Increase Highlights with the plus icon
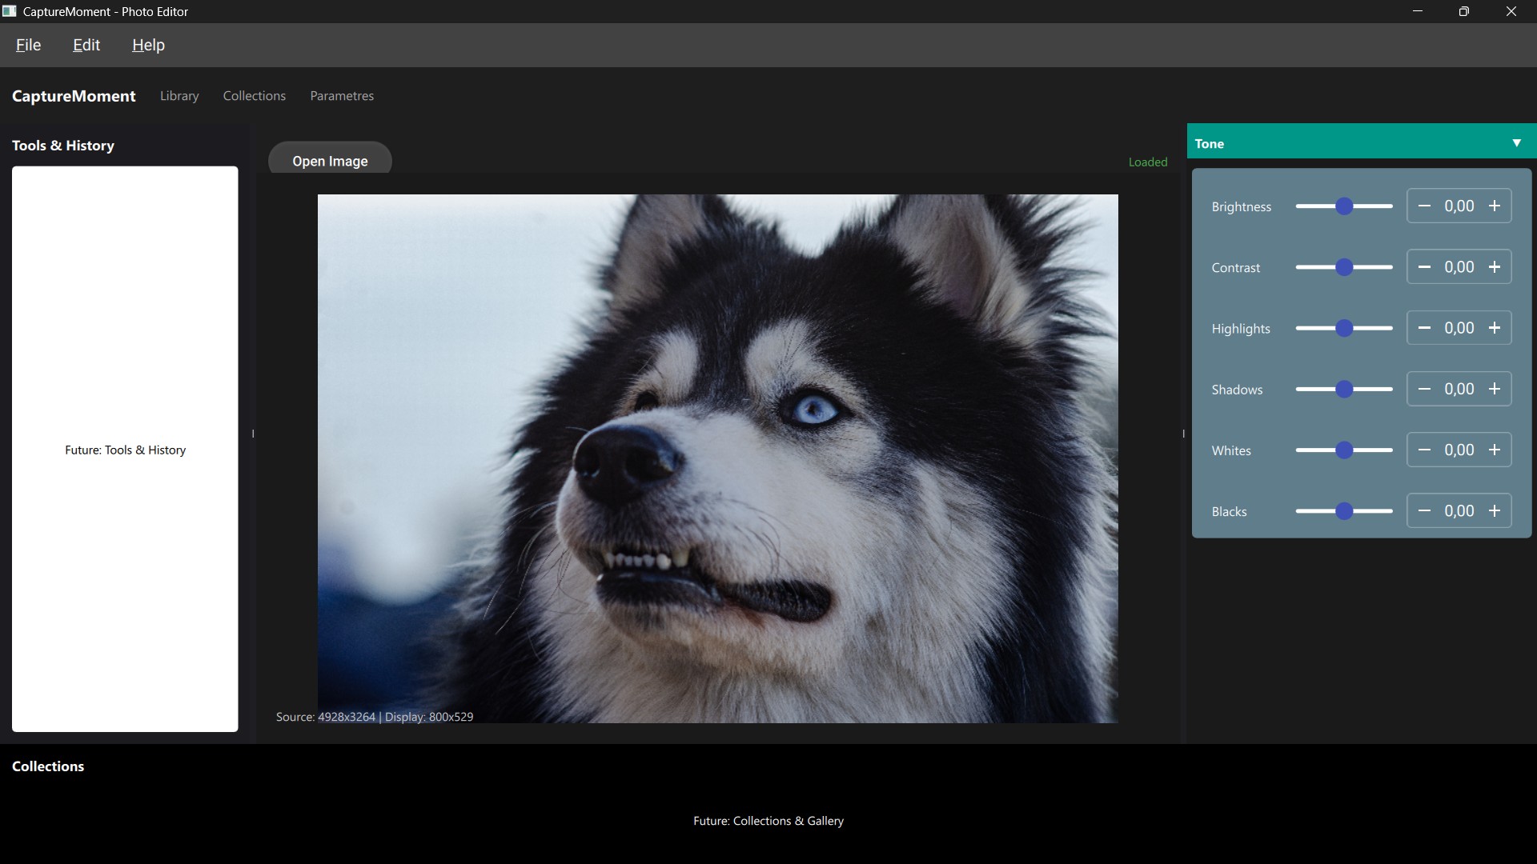The height and width of the screenshot is (864, 1537). (1494, 328)
